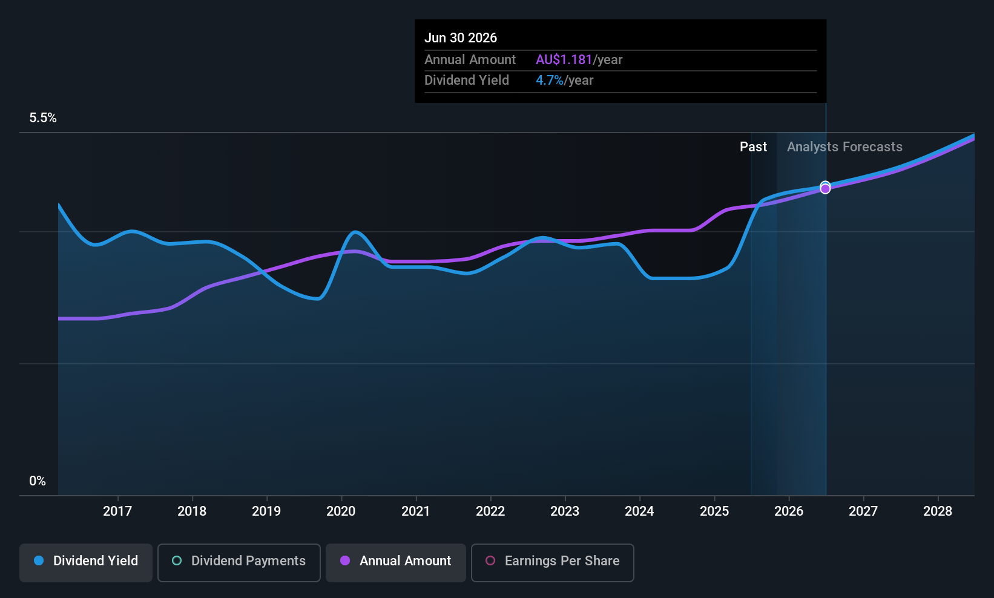The image size is (994, 598).
Task: Click the 0% y-axis label
Action: click(x=38, y=481)
